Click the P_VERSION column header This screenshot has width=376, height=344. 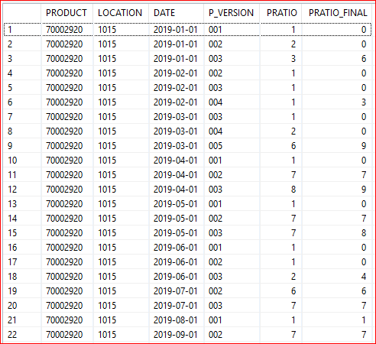coord(232,13)
